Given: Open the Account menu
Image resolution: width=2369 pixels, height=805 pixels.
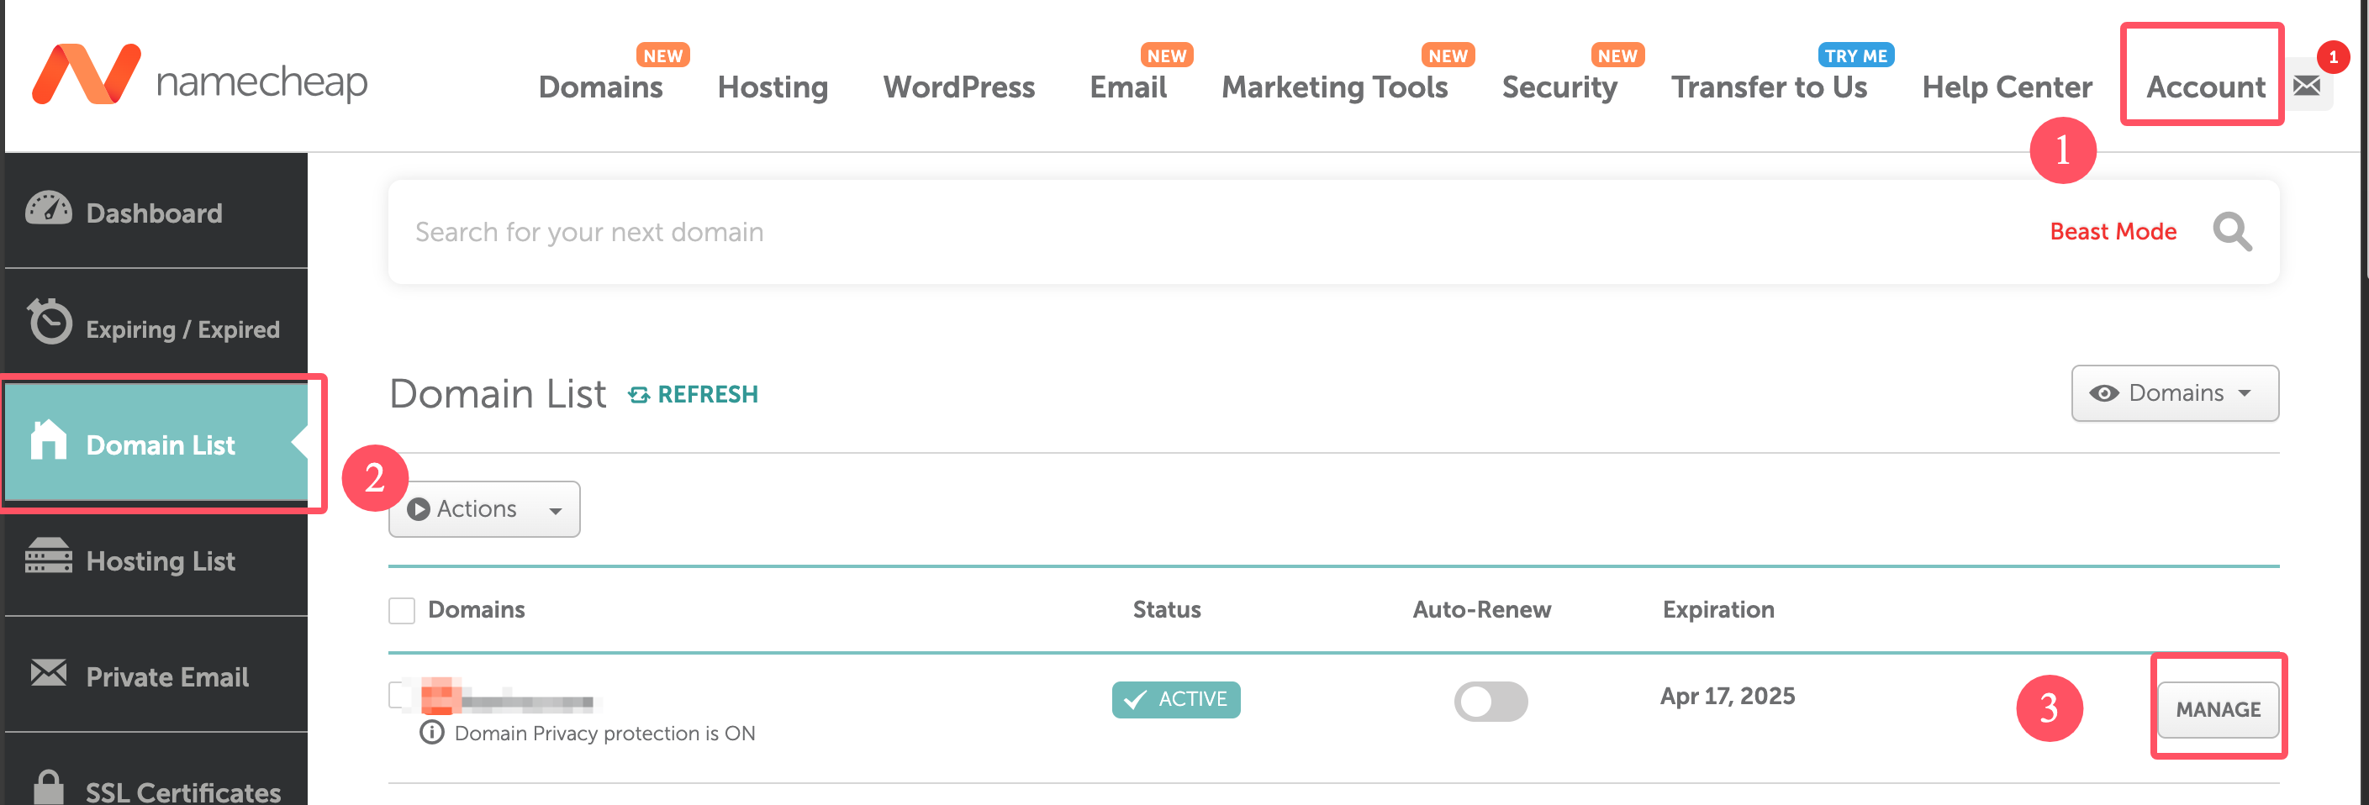Looking at the screenshot, I should (x=2205, y=87).
